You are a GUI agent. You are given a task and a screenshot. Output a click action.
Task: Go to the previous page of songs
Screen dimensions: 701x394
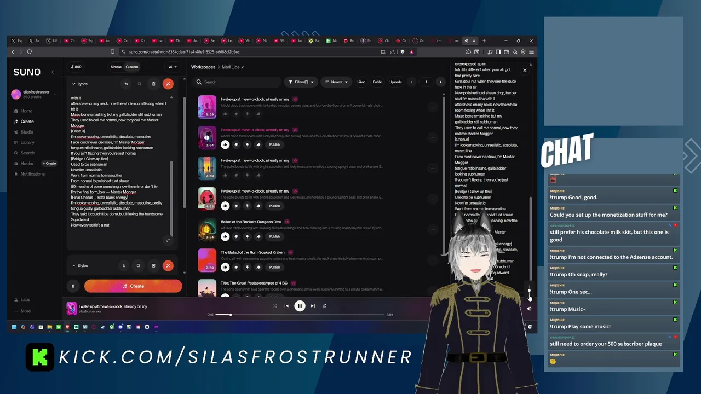pyautogui.click(x=412, y=82)
